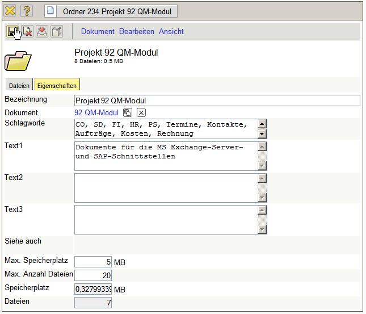366x314 pixels.
Task: Click the document page icon beside the title
Action: click(50, 11)
